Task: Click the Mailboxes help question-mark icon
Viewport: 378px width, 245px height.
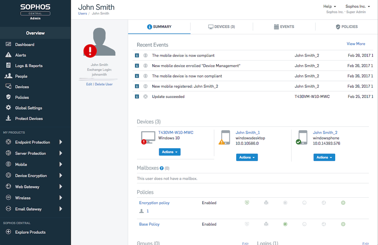Action: point(162,168)
